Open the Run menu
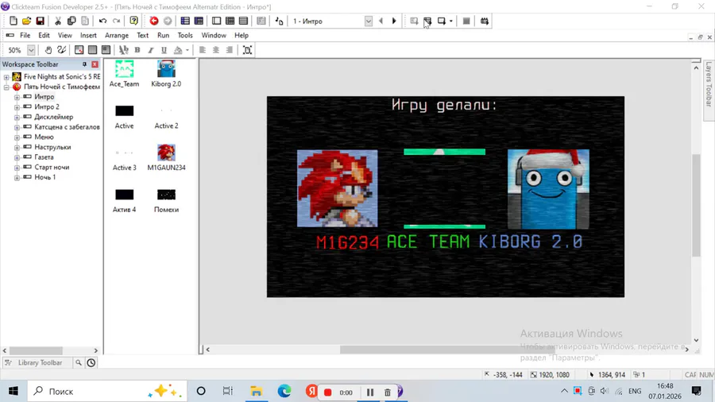Screen dimensions: 715x402 click(x=163, y=35)
